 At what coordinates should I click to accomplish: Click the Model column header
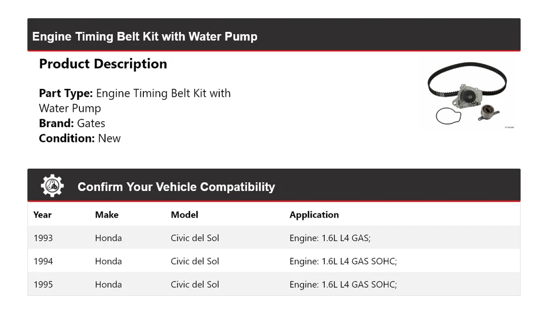184,215
